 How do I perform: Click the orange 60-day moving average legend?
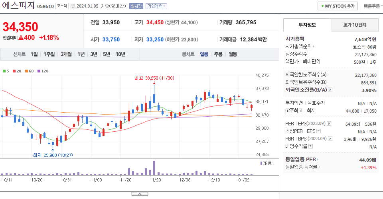click(29, 71)
